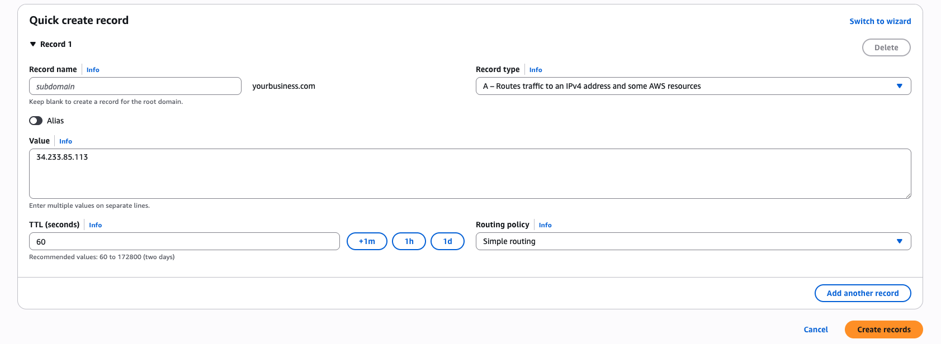
Task: Open the Record type dropdown
Action: click(693, 86)
